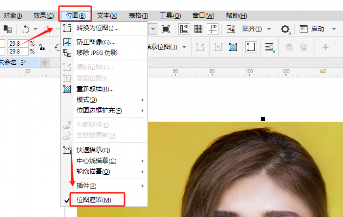Image resolution: width=343 pixels, height=217 pixels.
Task: Open the undo history dropdown arrow
Action: [35, 29]
